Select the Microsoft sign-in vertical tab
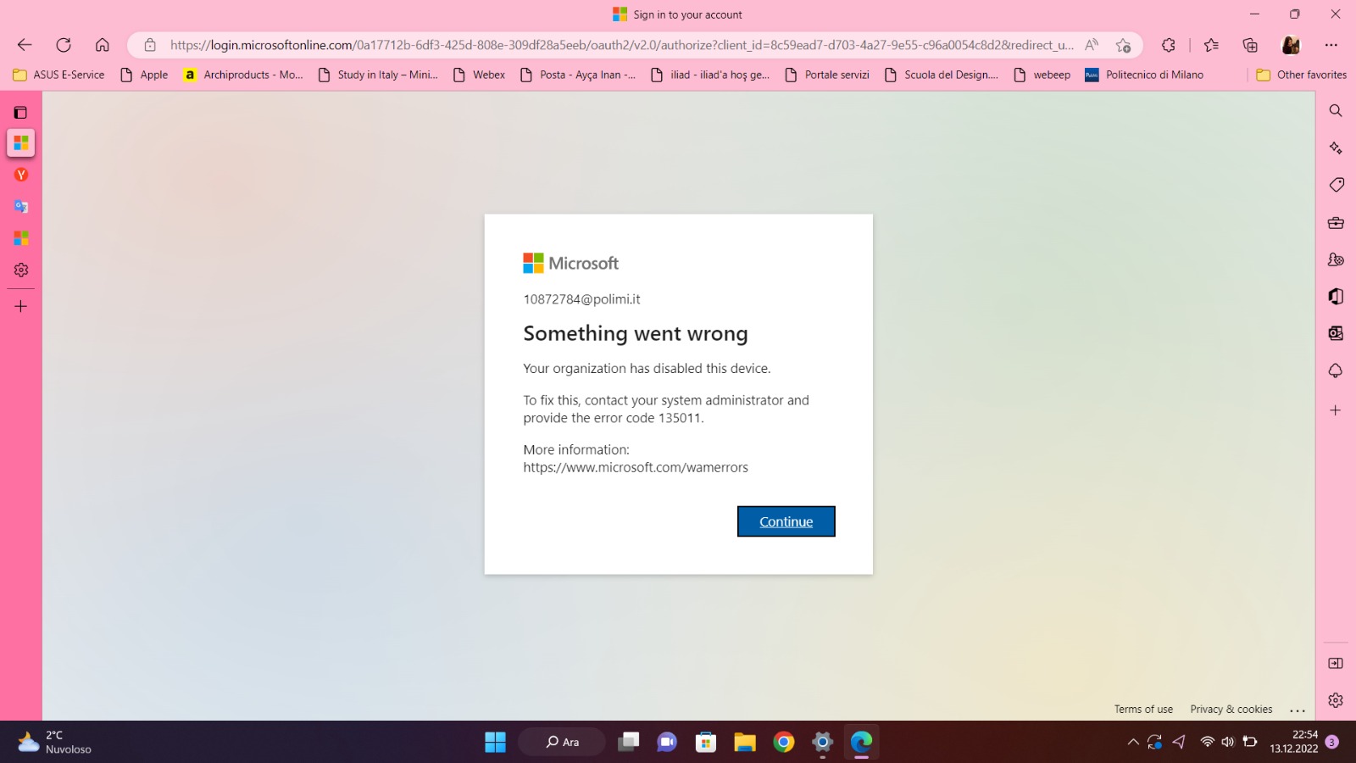 pos(21,142)
